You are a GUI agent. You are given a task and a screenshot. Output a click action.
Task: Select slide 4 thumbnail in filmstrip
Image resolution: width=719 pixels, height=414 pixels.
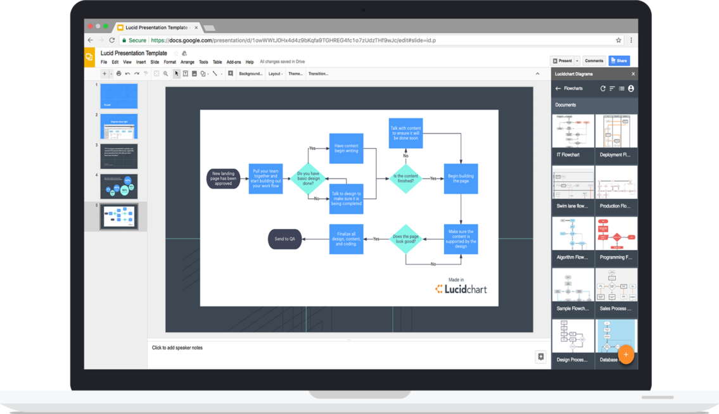tap(118, 186)
